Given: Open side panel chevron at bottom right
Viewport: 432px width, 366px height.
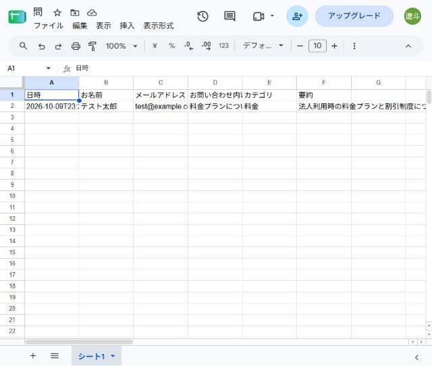Looking at the screenshot, I should pyautogui.click(x=416, y=357).
